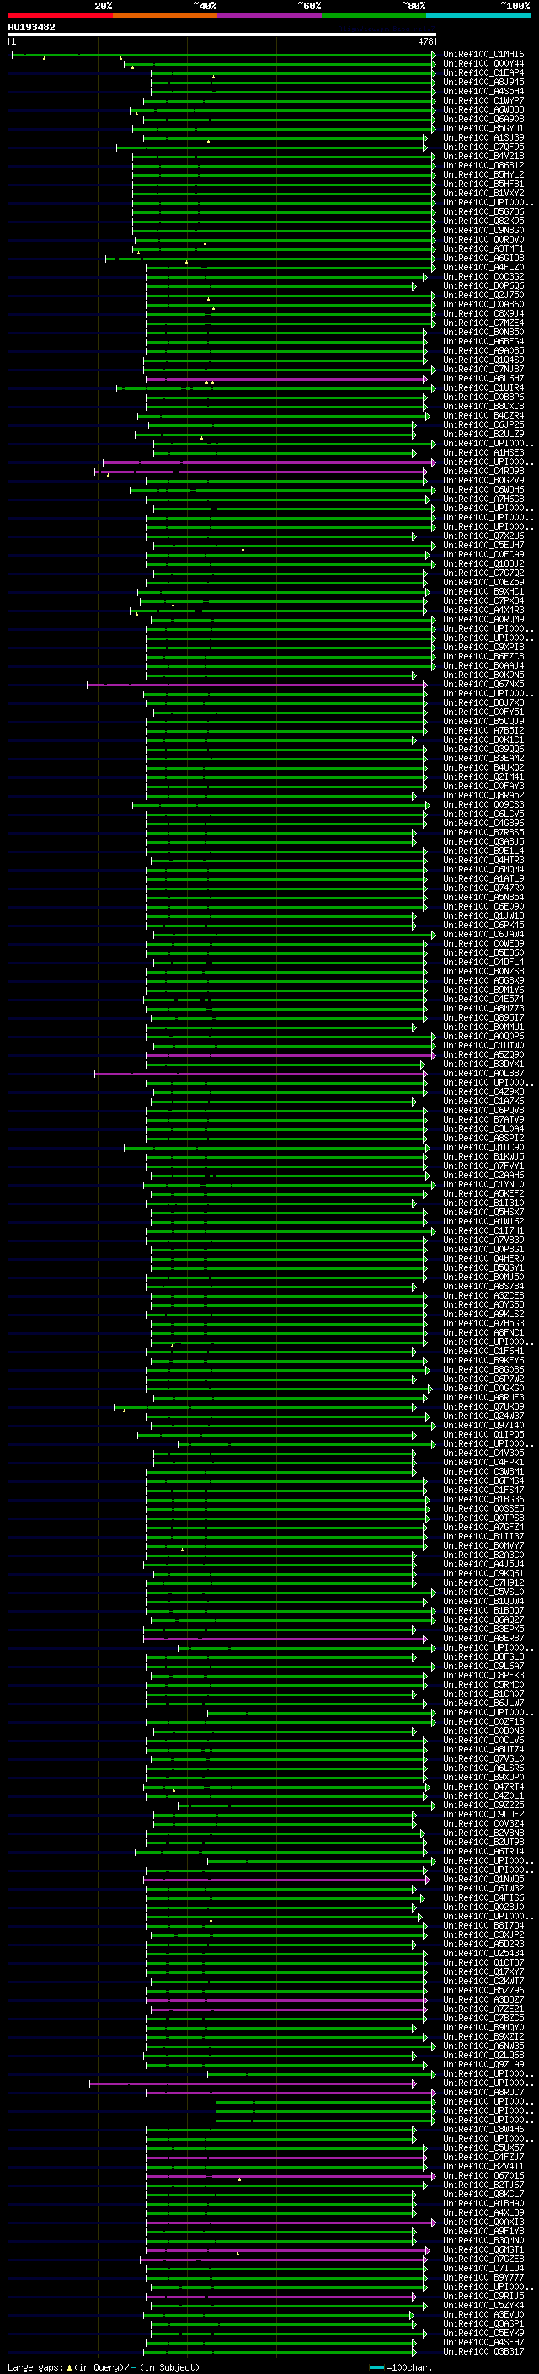Click label UniRef100_B9XHC1
Image resolution: width=539 pixels, height=2374 pixels.
pos(483,593)
